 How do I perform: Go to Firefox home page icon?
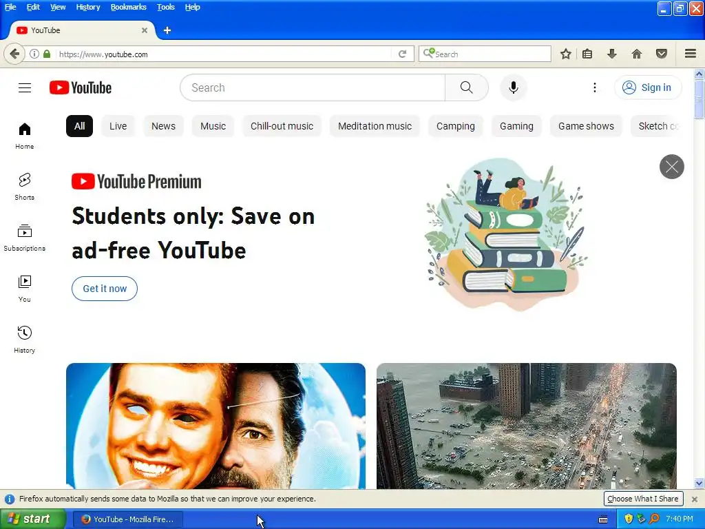coord(636,54)
